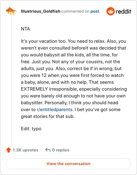Click the word EXTREMELY in the comment

[34, 89]
